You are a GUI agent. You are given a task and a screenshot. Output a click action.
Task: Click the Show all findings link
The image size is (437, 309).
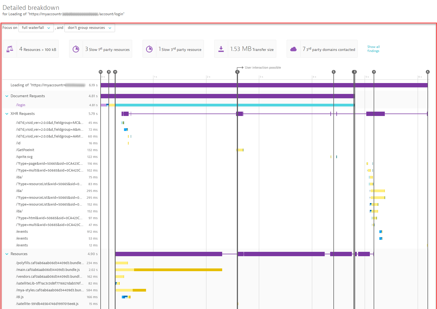[x=373, y=49]
